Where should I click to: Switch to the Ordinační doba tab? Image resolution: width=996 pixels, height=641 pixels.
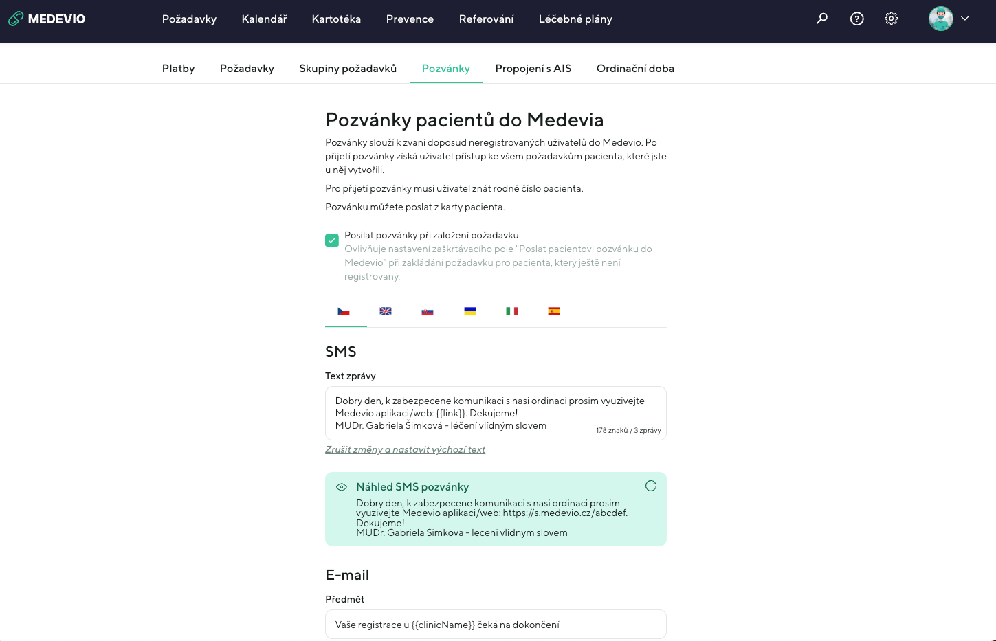pos(635,69)
